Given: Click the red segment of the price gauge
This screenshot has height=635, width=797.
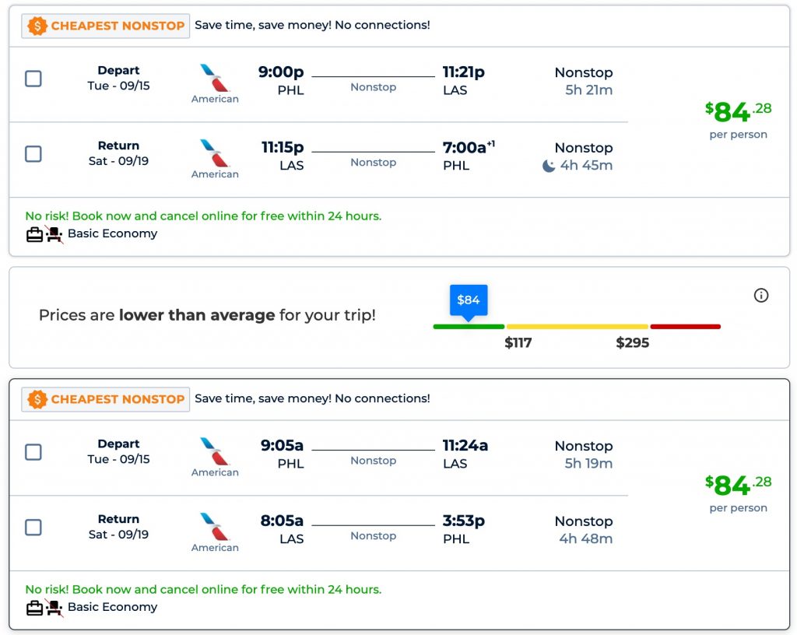Looking at the screenshot, I should (x=685, y=327).
